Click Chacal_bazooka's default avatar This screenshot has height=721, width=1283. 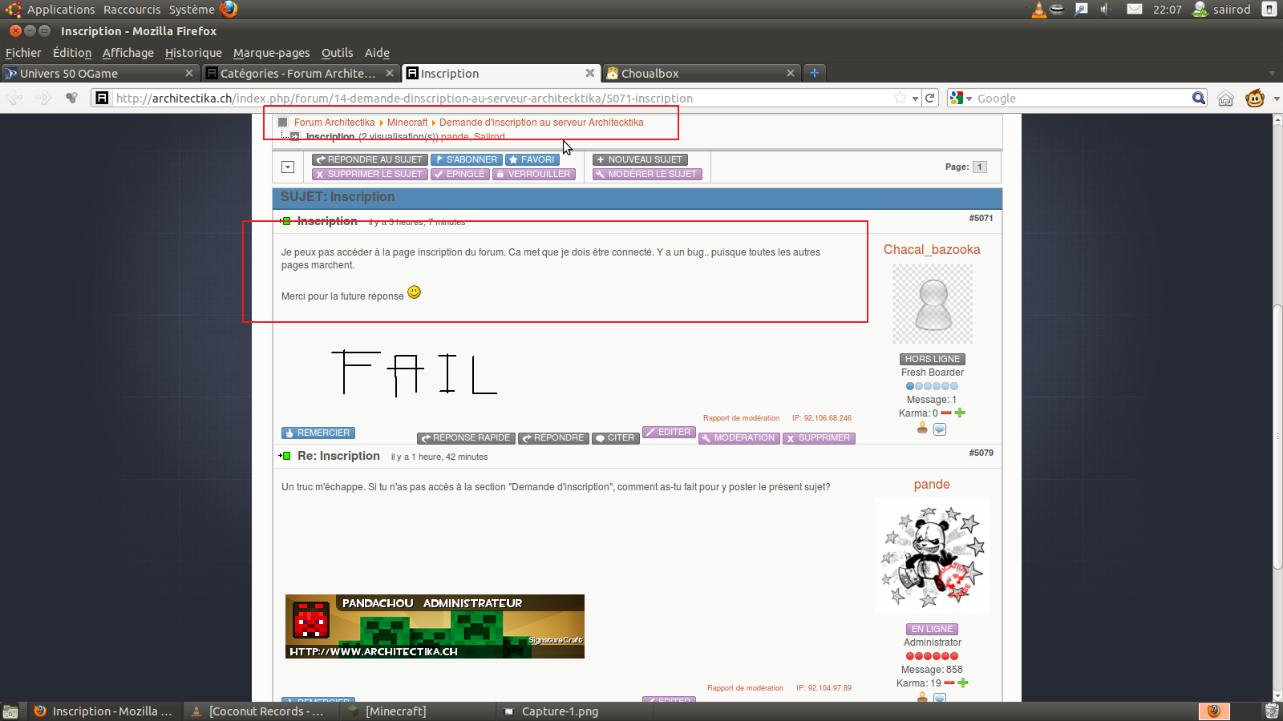tap(933, 304)
